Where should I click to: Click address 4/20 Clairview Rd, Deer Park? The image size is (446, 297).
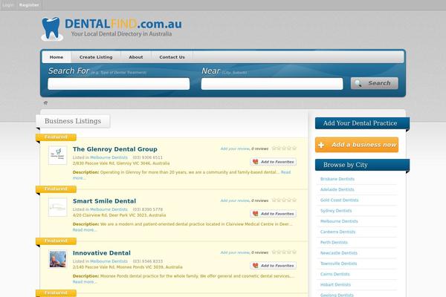pos(119,215)
